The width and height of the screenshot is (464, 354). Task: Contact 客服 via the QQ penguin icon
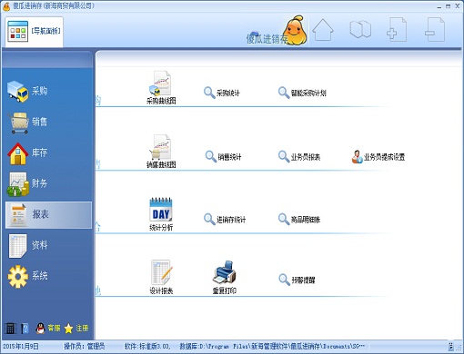(x=48, y=329)
